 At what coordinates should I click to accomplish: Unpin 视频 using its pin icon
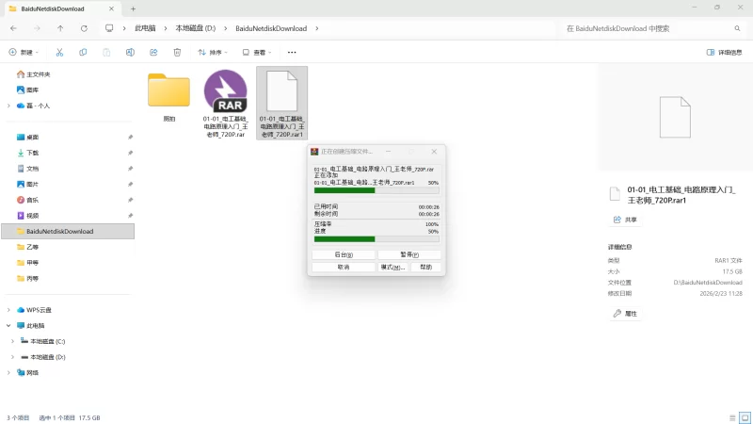tap(130, 216)
